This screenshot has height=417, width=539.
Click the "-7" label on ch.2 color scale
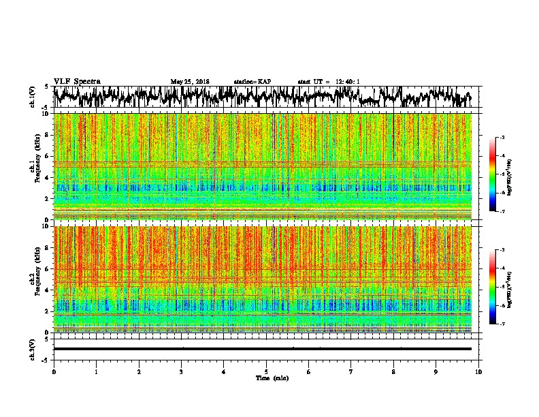[502, 324]
